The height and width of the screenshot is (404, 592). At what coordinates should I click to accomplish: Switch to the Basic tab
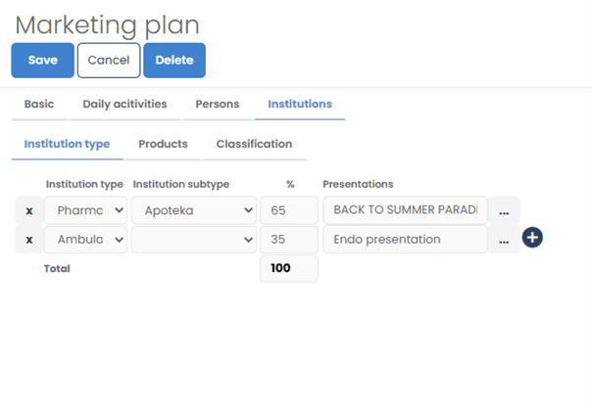(39, 104)
